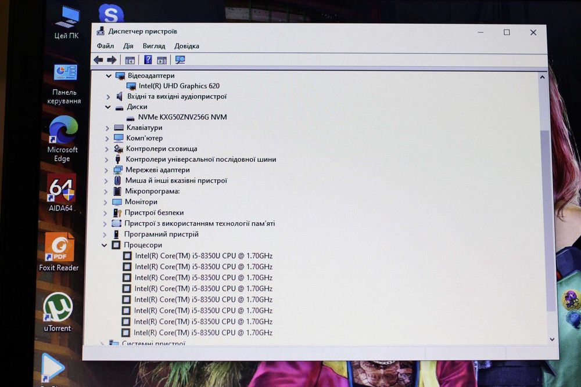Maximize the Диспетчер пристроїв window
This screenshot has height=387, width=581.
click(507, 32)
